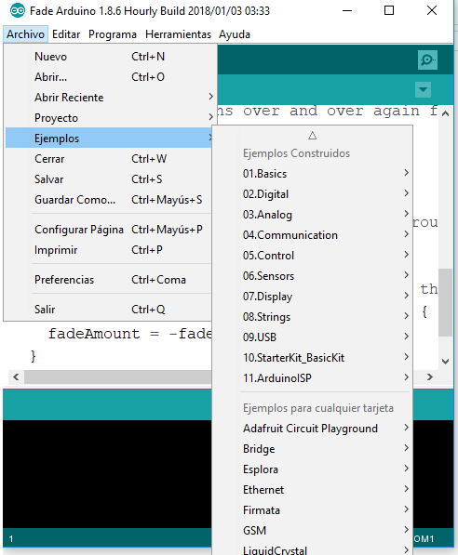Click editor vertical scrollbar down arrow
Screen dimensions: 458x555
point(446,362)
